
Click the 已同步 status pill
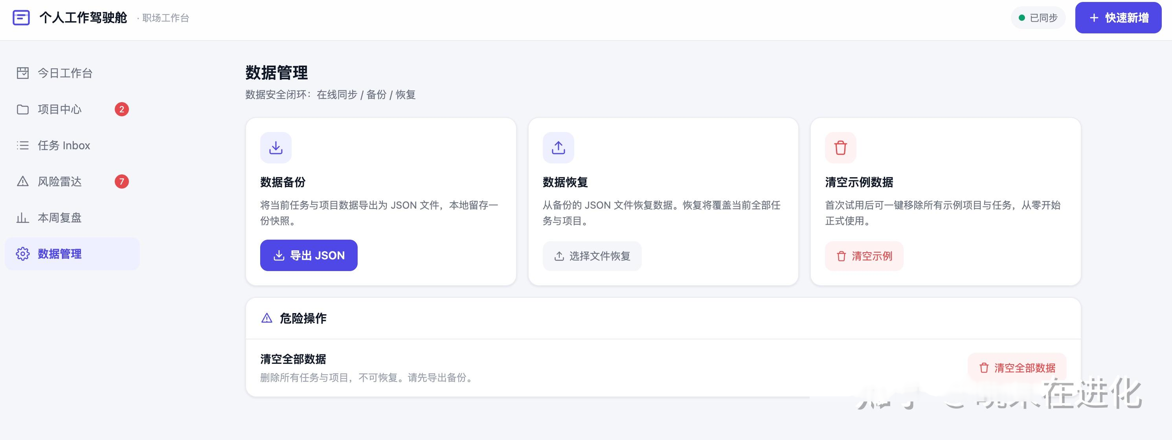tap(1038, 18)
